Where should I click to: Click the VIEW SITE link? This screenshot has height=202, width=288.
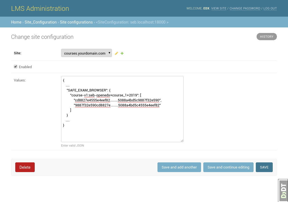pos(219,8)
